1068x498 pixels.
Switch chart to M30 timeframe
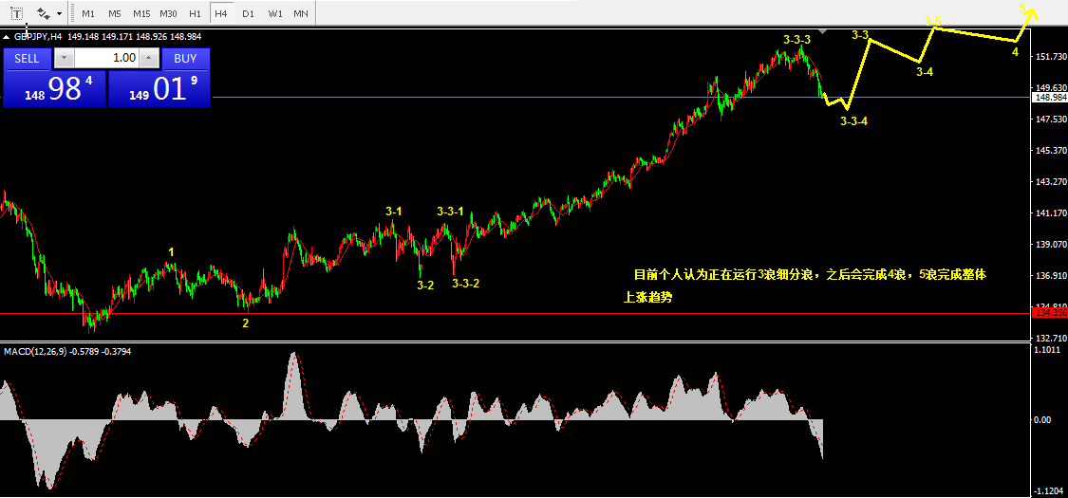[168, 13]
